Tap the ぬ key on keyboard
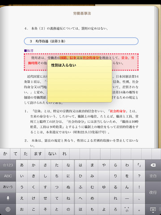 tap(68, 187)
